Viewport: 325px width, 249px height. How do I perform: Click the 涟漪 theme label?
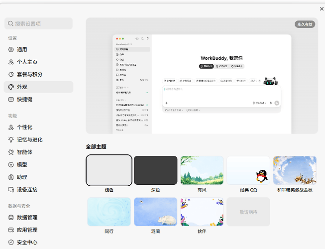pos(155,232)
